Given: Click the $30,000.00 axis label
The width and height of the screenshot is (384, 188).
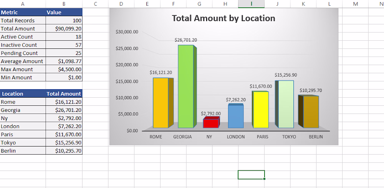Looking at the screenshot, I should pos(127,32).
